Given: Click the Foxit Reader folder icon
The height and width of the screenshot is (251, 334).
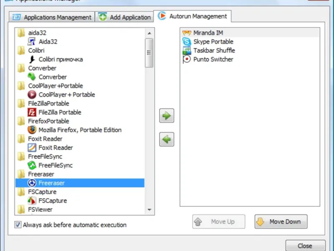Looking at the screenshot, I should tap(21, 139).
